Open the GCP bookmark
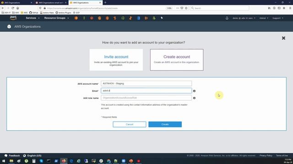The image size is (293, 164). point(76,13)
